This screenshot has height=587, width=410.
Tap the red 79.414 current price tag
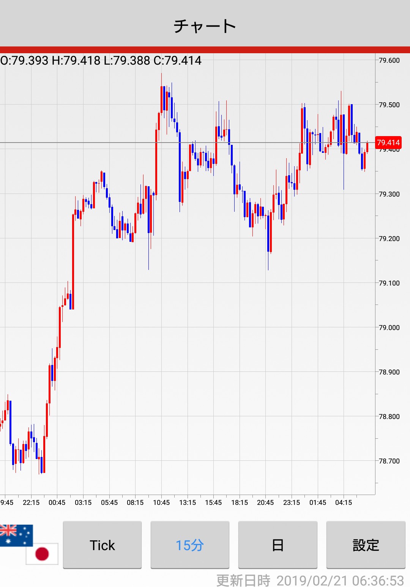coord(388,143)
